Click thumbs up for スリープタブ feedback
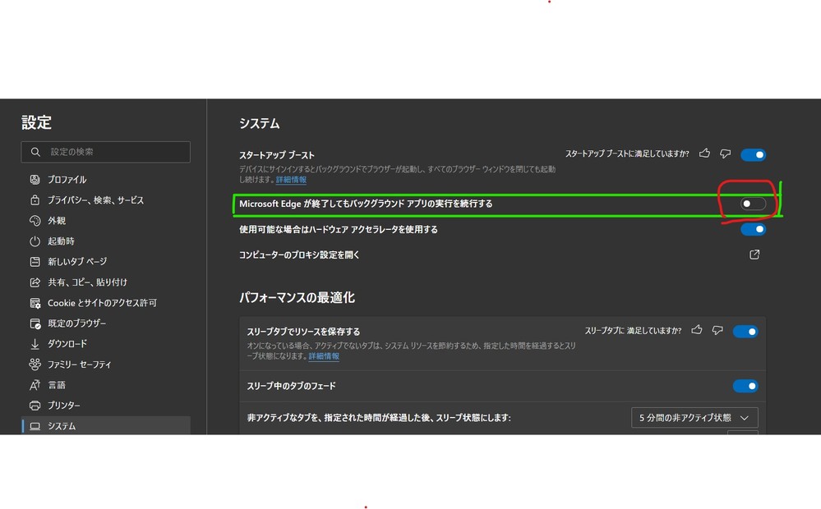The image size is (821, 509). click(697, 330)
